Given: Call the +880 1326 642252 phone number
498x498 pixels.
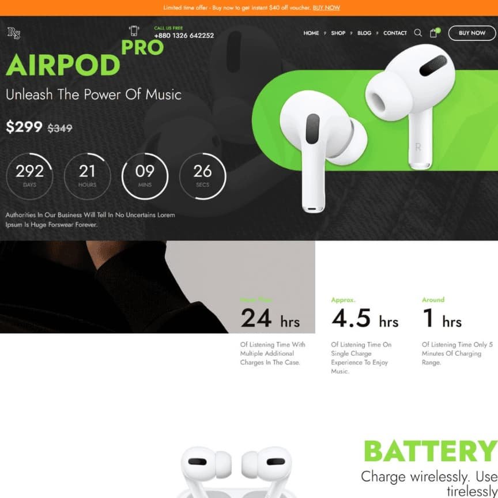Looking at the screenshot, I should [x=184, y=36].
